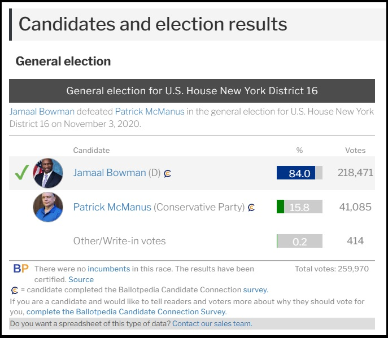The width and height of the screenshot is (388, 338).
Task: Open the Candidate Connection survey link
Action: click(256, 290)
